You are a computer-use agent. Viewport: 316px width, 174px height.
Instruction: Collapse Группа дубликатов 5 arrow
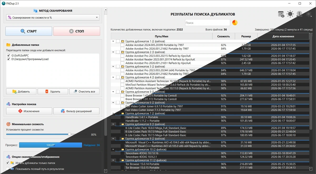click(113, 92)
